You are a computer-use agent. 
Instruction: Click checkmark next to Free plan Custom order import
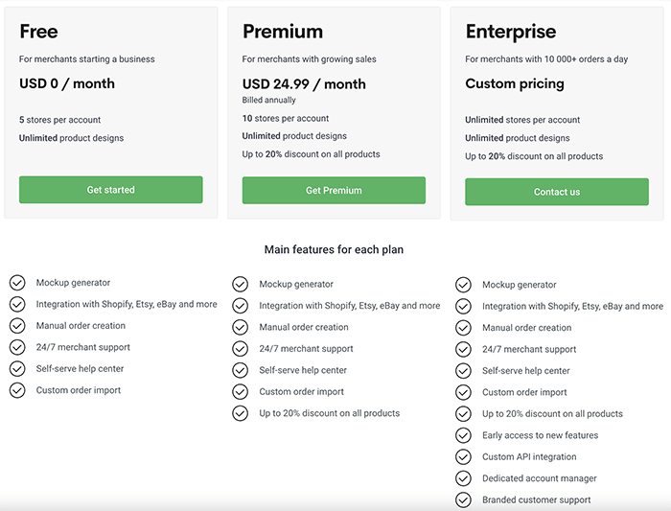[17, 390]
